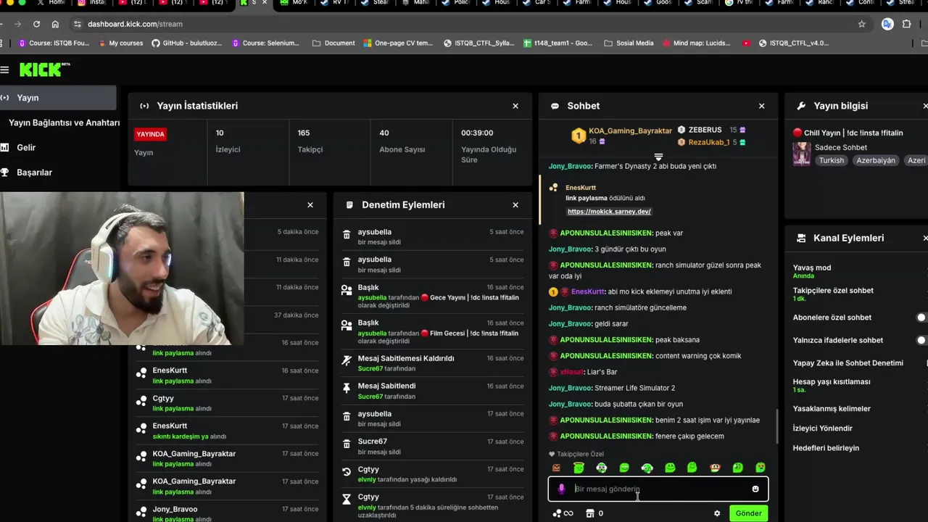928x522 pixels.
Task: Bookmark this page with the star icon
Action: pyautogui.click(x=861, y=24)
